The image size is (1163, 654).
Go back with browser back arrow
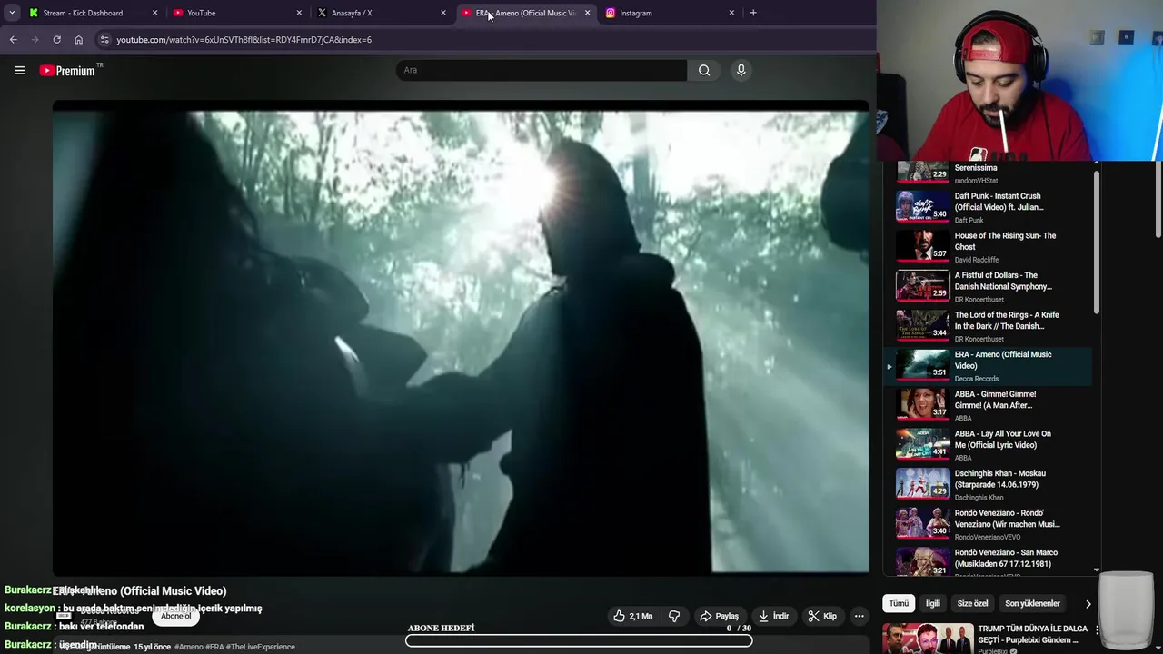pos(13,39)
